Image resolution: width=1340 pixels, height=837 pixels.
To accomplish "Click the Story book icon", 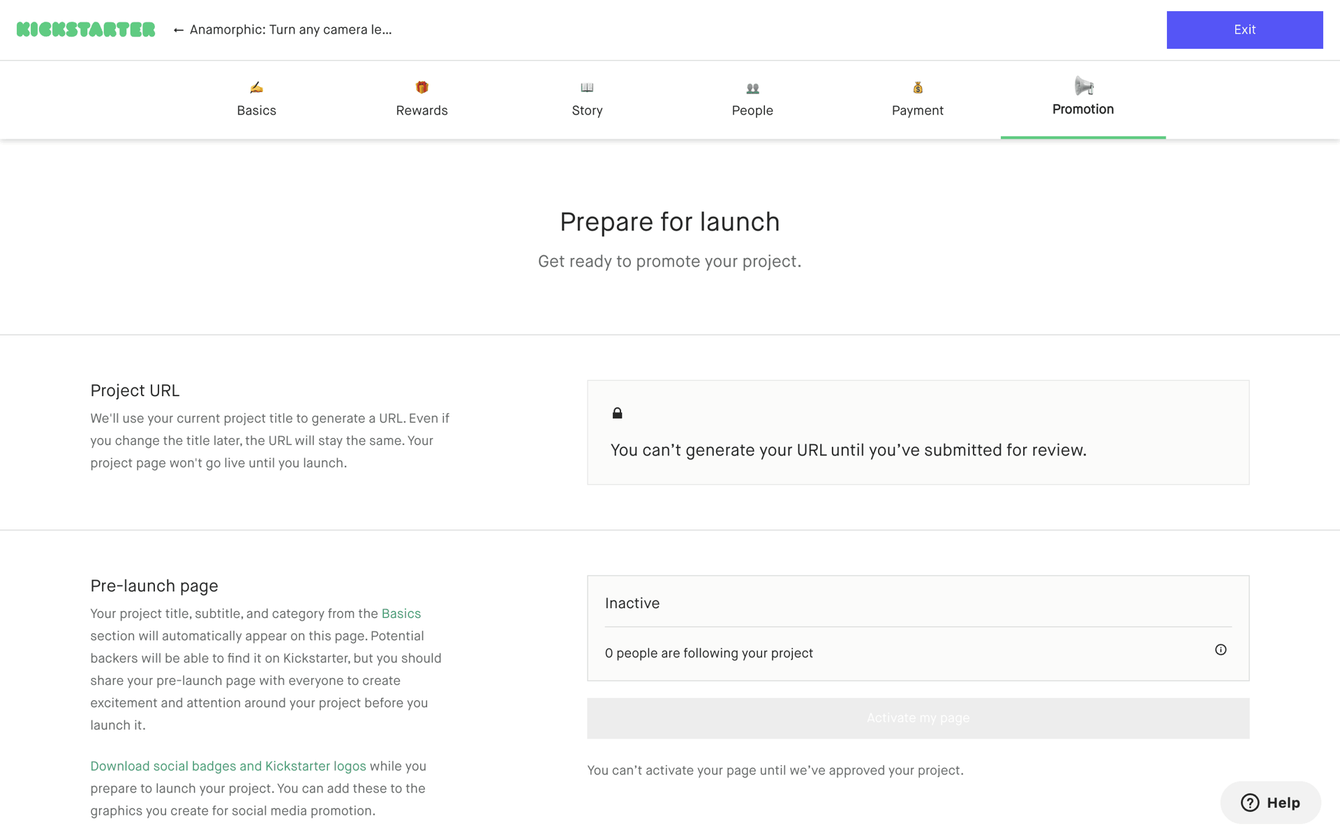I will coord(587,87).
